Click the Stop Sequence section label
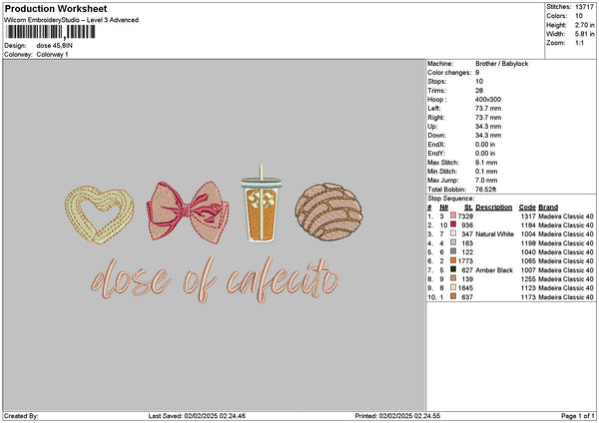This screenshot has width=599, height=423. pyautogui.click(x=451, y=198)
